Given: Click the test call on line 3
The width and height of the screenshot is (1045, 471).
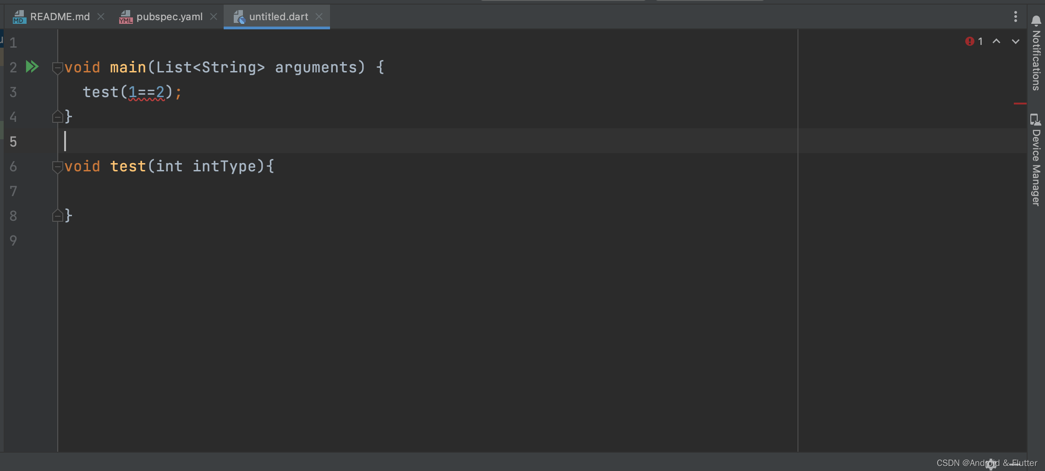Looking at the screenshot, I should [x=101, y=92].
